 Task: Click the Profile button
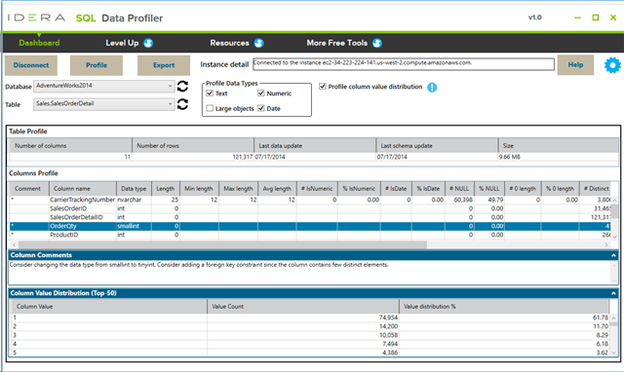97,65
